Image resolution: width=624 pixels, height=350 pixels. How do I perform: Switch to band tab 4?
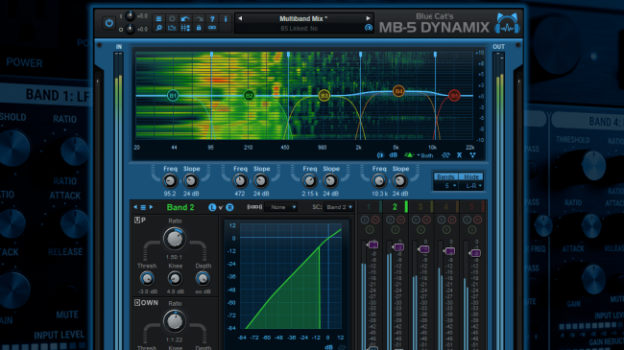pyautogui.click(x=445, y=207)
